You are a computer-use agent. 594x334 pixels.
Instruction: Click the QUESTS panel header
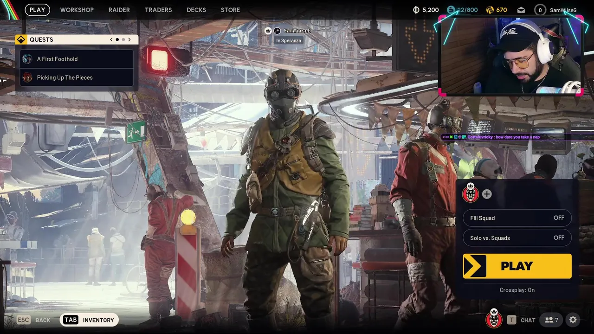pos(77,39)
